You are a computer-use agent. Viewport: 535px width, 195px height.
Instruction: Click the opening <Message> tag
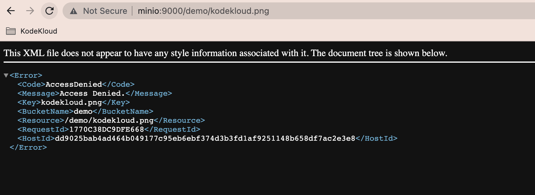pos(39,93)
